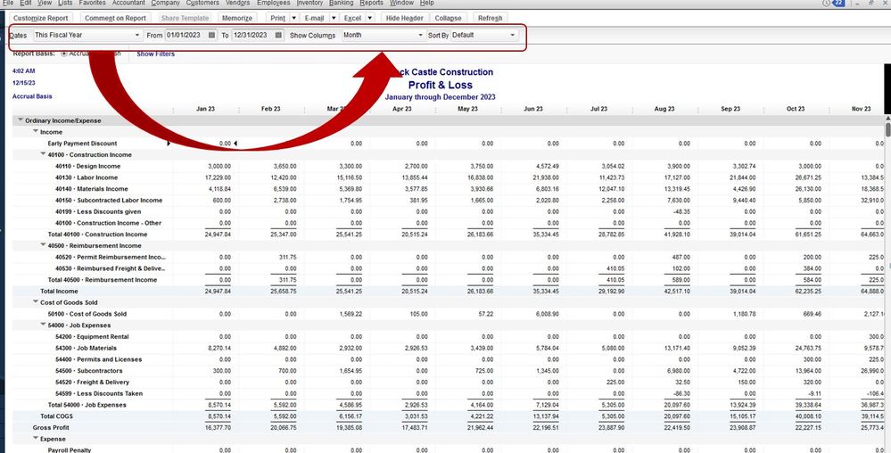Viewport: 891px width, 453px height.
Task: Click the Excel button
Action: (x=353, y=18)
